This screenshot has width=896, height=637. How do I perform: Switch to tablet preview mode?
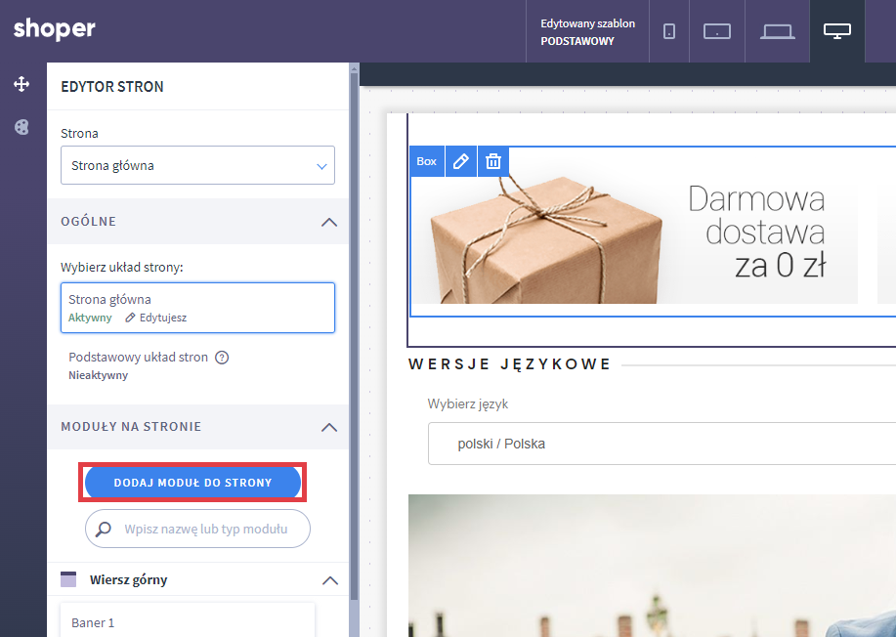tap(717, 31)
